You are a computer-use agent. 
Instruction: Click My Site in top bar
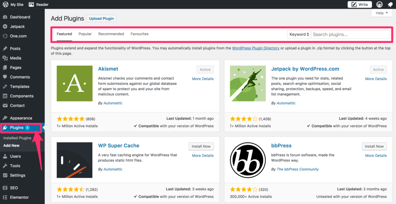pos(17,4)
